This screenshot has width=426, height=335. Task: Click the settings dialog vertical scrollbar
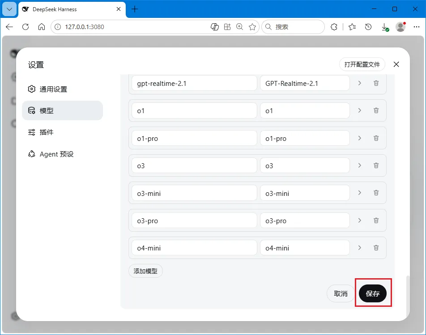click(x=407, y=296)
